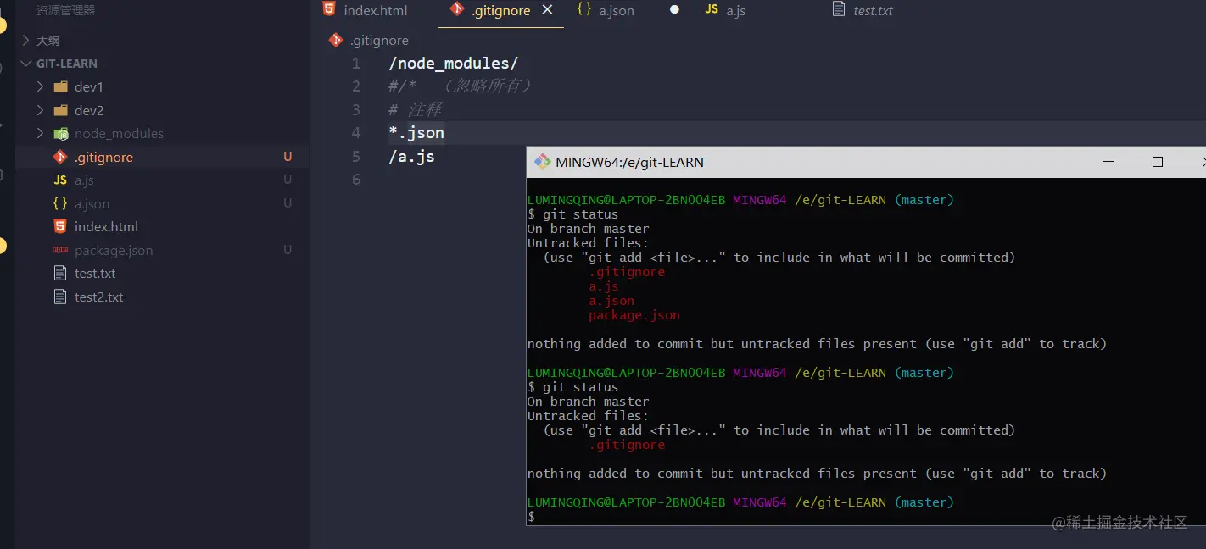Click the HTML5 icon beside index.html in explorer
1206x549 pixels.
pyautogui.click(x=60, y=226)
